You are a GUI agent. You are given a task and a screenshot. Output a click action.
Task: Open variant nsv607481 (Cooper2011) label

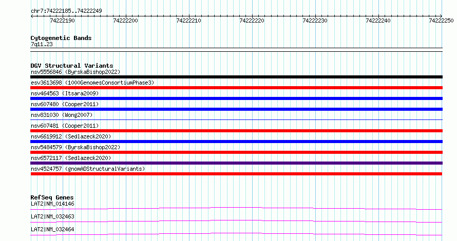click(x=65, y=126)
